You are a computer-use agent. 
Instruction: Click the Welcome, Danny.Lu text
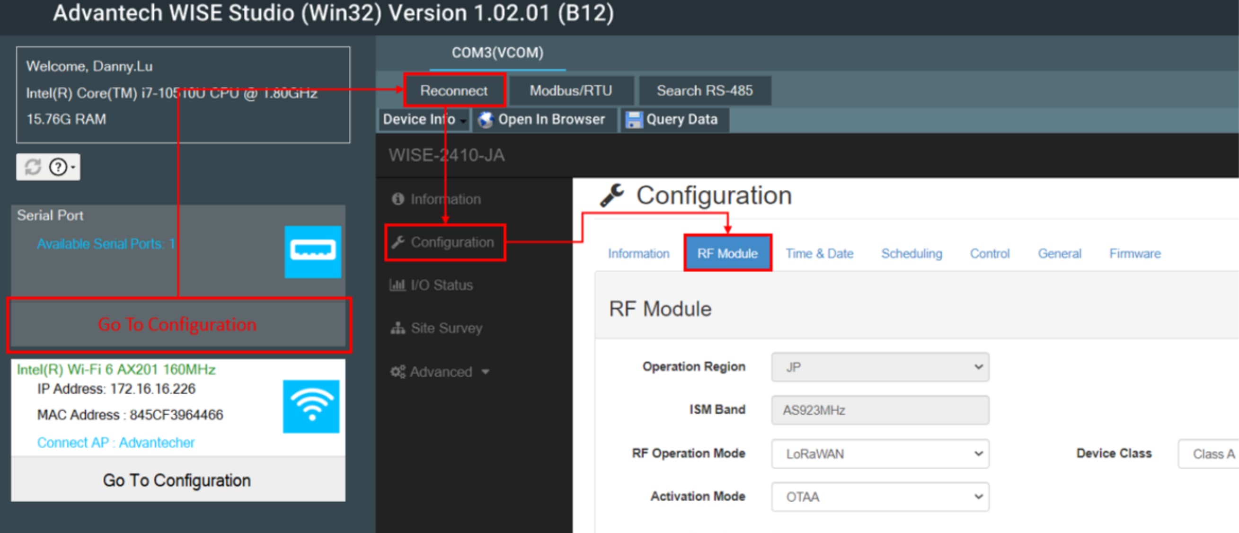(89, 66)
